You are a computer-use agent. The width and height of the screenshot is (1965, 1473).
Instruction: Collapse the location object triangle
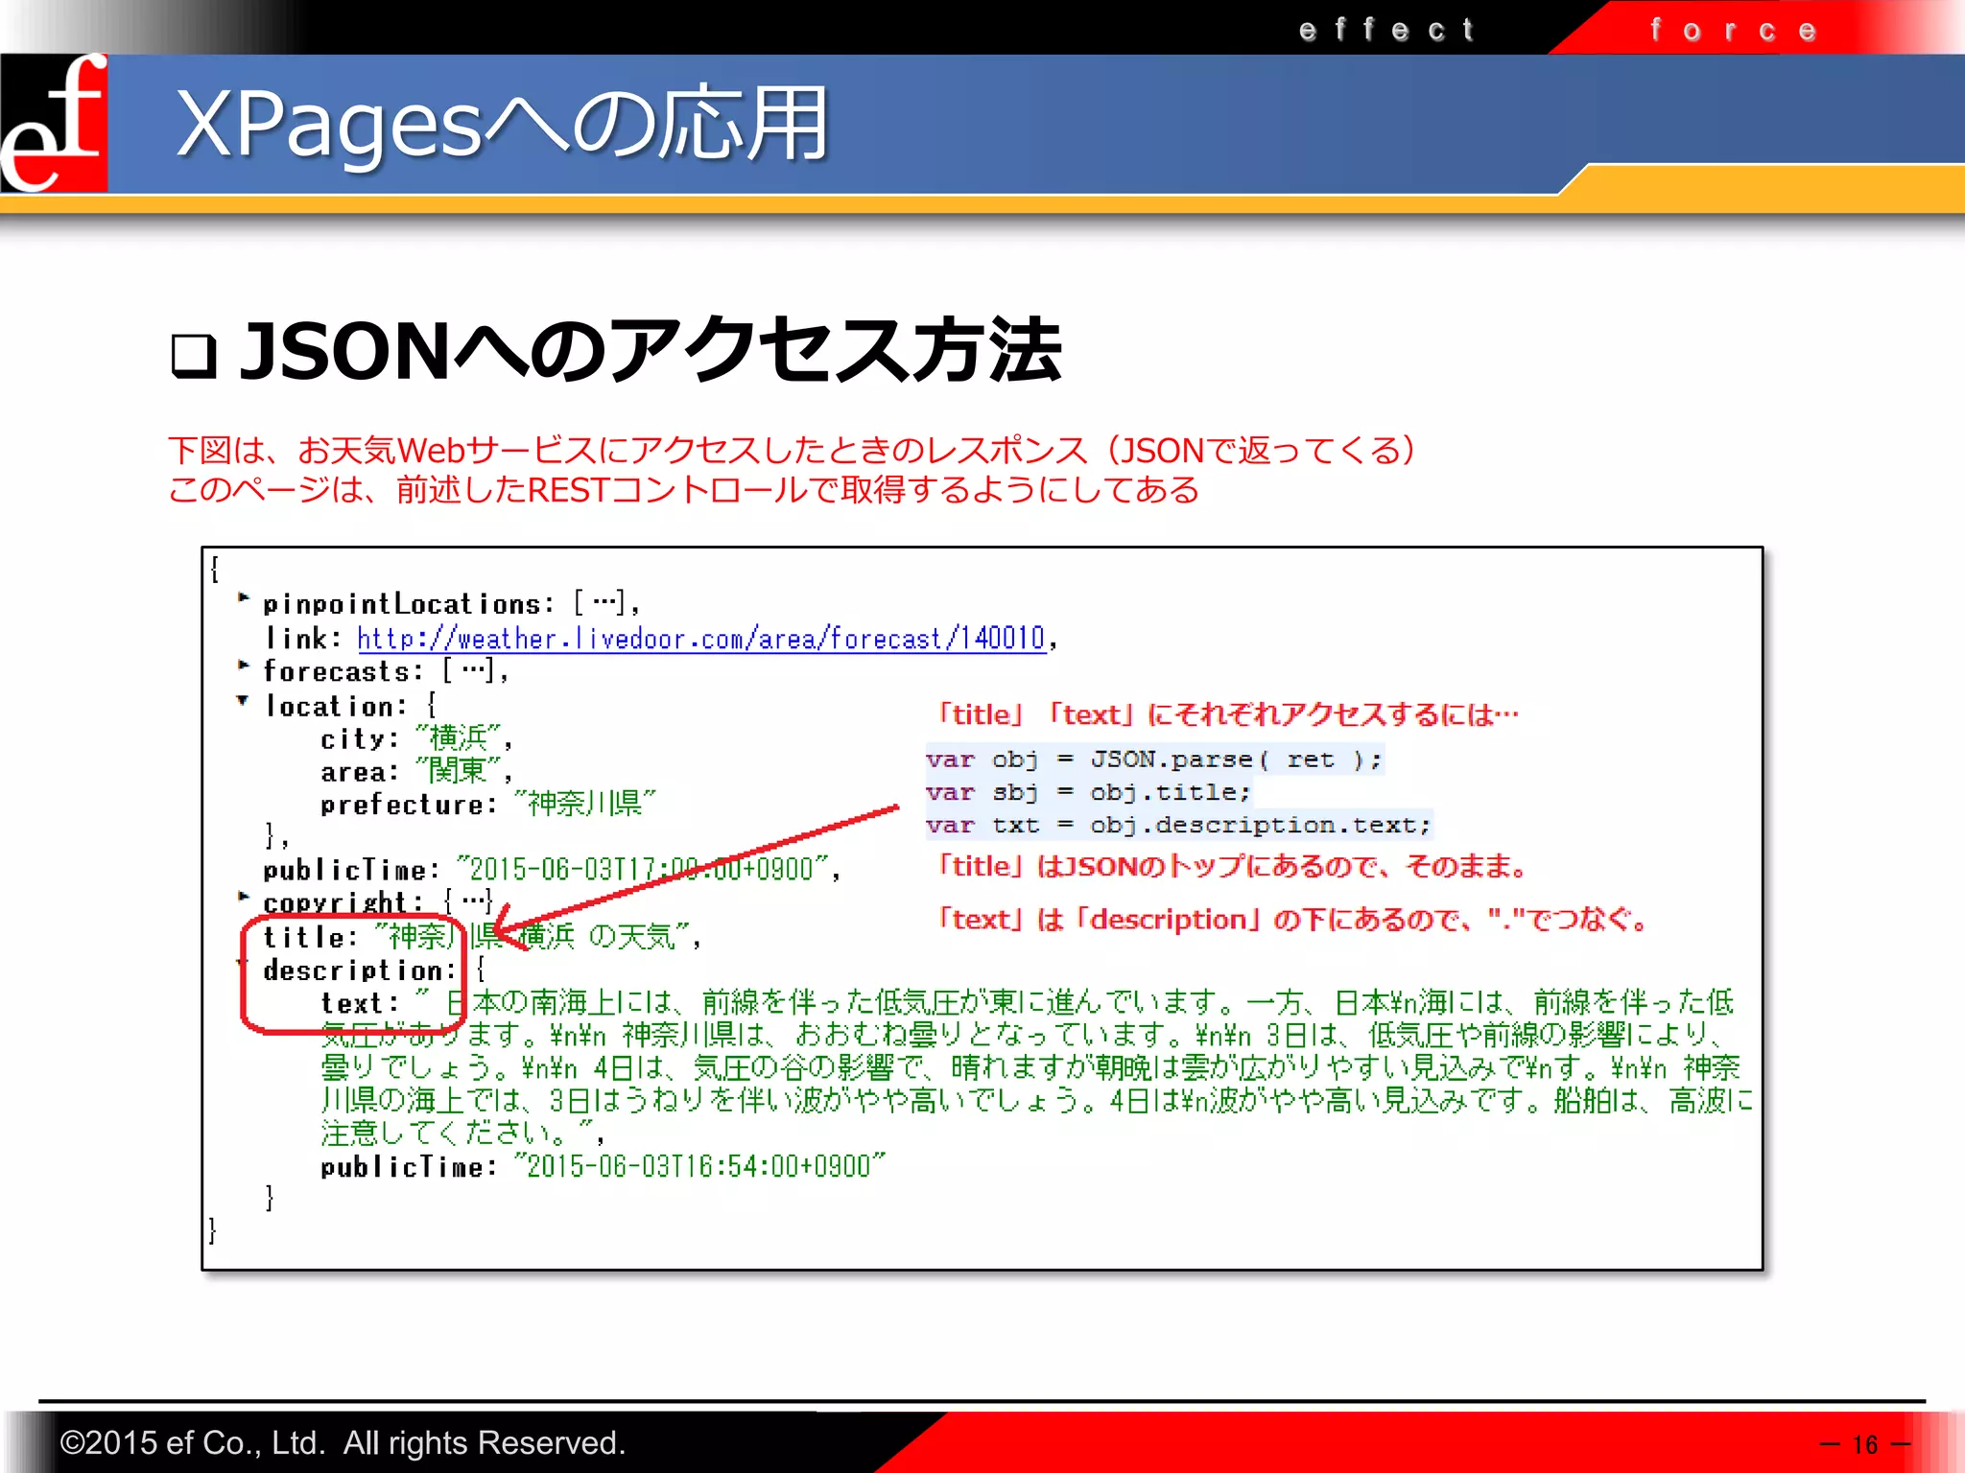tap(243, 701)
